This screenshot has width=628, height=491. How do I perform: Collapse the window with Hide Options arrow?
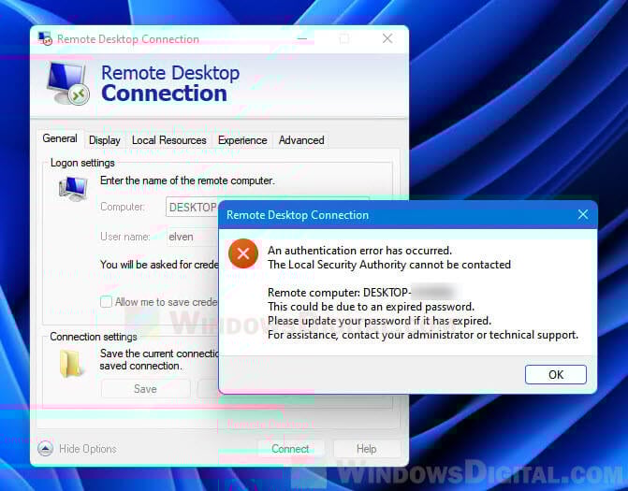[x=46, y=449]
